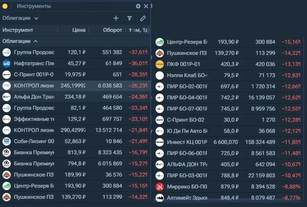Select ПИР БО-04-001Р instrument name
This screenshot has height=207, width=307.
coord(187,98)
